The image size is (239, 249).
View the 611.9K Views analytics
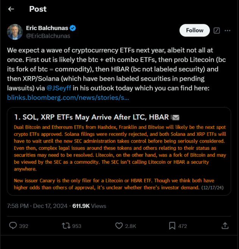point(89,206)
